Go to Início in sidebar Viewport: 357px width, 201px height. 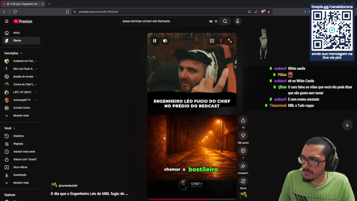coord(21,33)
